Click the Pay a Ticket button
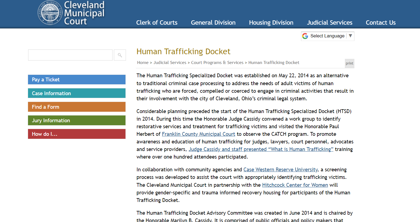This screenshot has width=420, height=222. point(77,80)
